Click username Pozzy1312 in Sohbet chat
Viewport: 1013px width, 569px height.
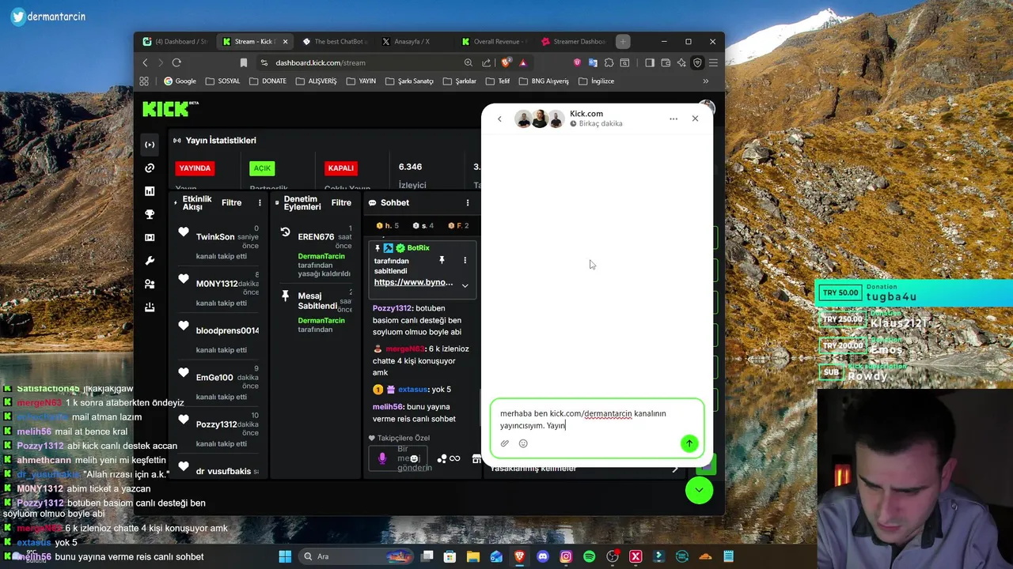[392, 308]
